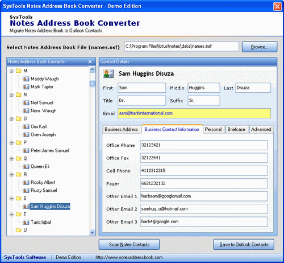The image size is (284, 263).
Task: Click the contact icon beside Tariq Iqbal
Action: tap(26, 222)
